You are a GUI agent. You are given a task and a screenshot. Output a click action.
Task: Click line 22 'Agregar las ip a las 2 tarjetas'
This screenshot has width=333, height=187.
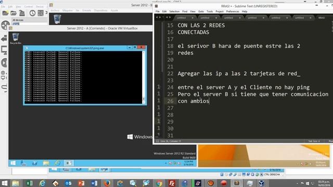(239, 74)
